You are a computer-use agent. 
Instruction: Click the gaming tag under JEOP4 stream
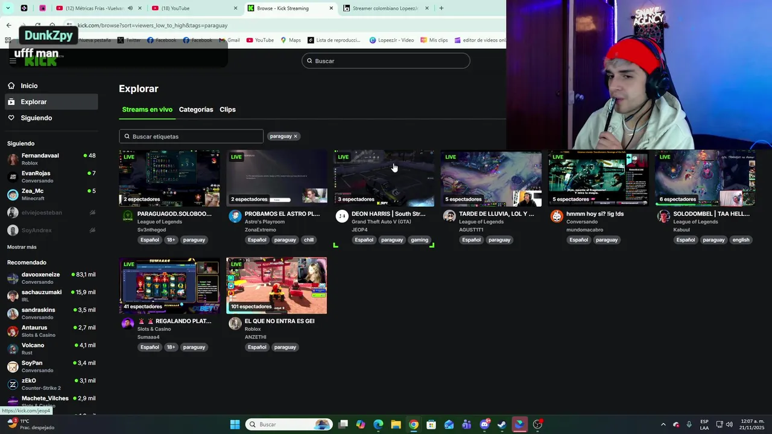click(x=419, y=240)
